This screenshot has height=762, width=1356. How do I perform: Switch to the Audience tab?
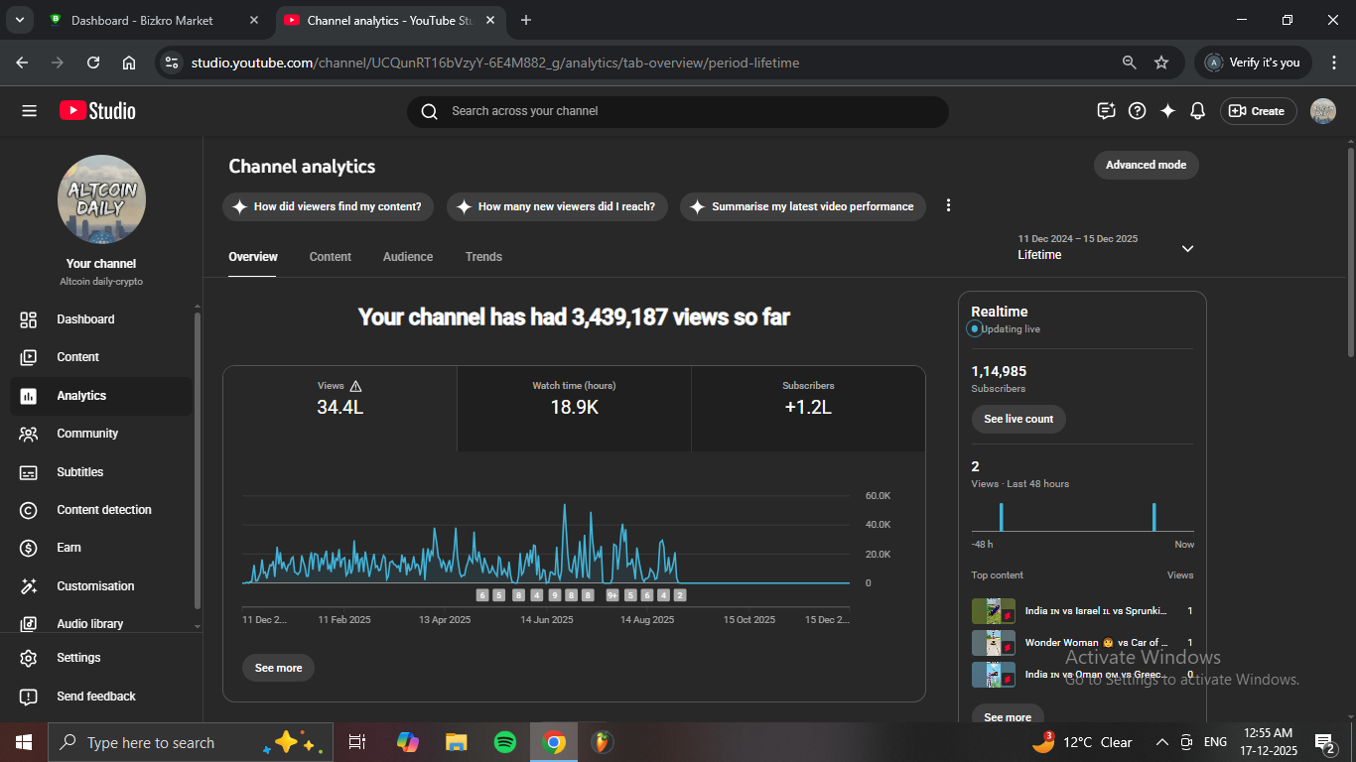point(408,257)
